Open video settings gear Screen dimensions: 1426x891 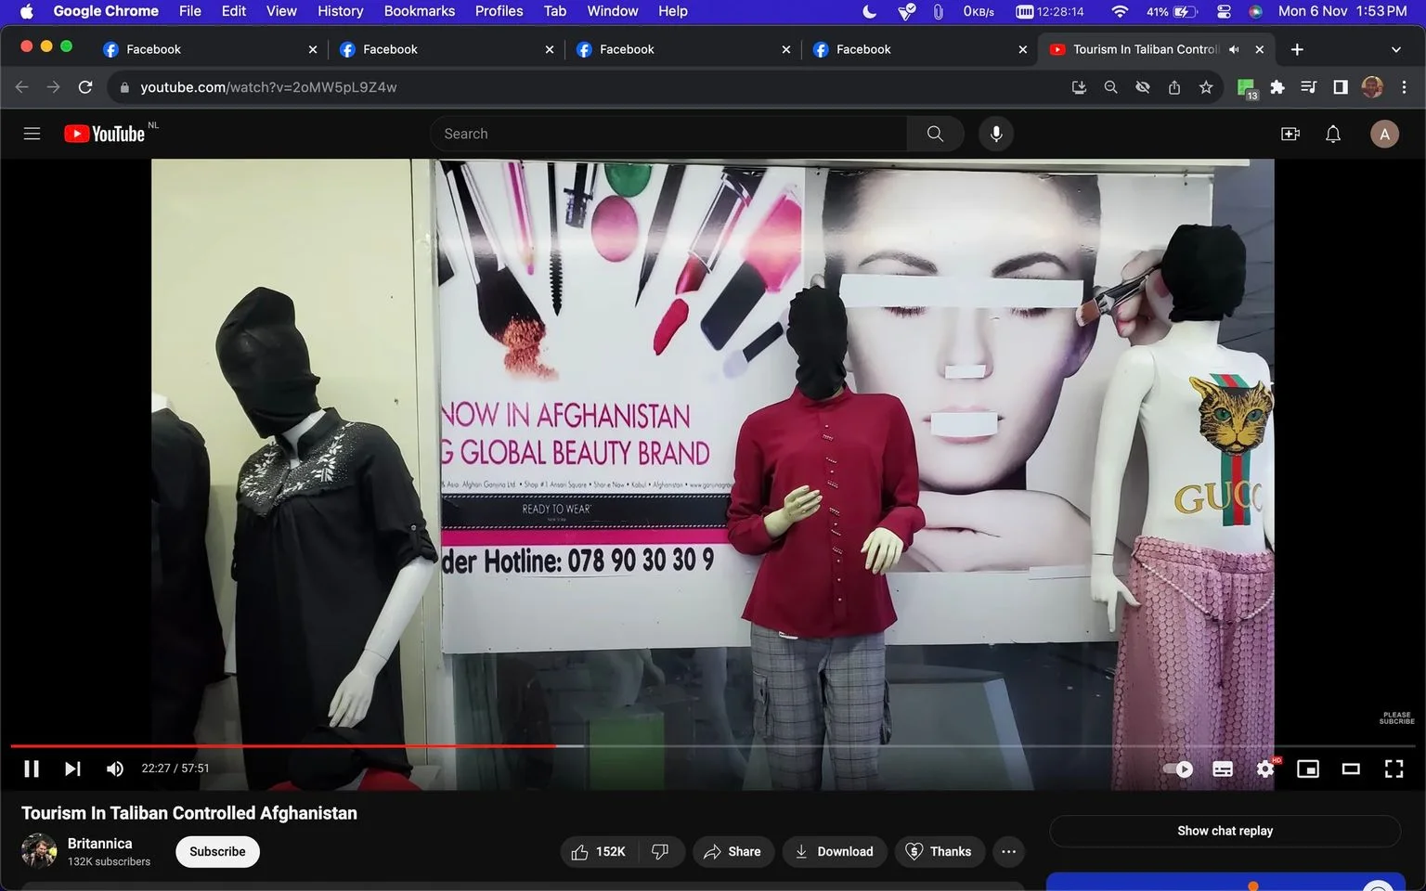1265,768
